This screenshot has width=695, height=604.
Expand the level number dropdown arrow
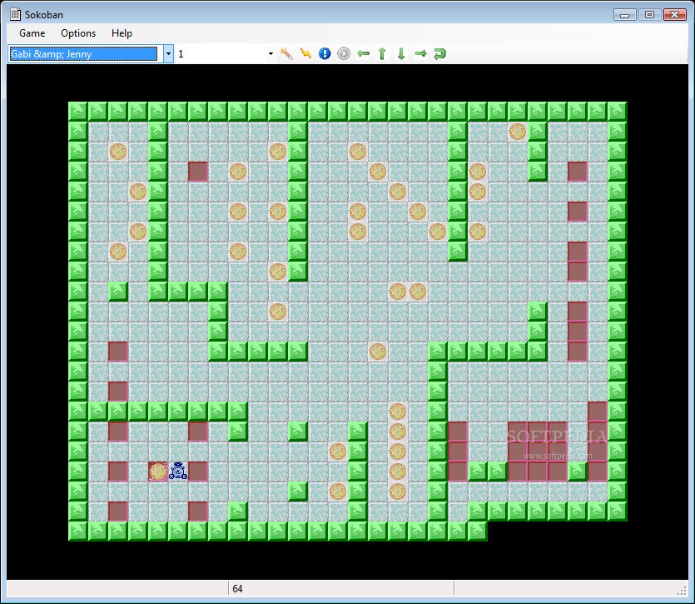pos(271,54)
